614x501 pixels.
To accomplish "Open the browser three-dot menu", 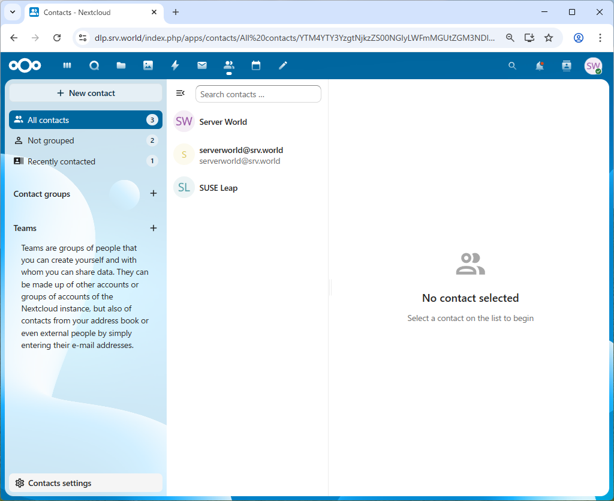I will pyautogui.click(x=600, y=38).
